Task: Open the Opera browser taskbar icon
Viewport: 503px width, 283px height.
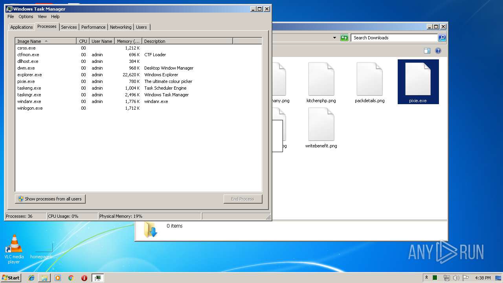Action: pos(84,278)
